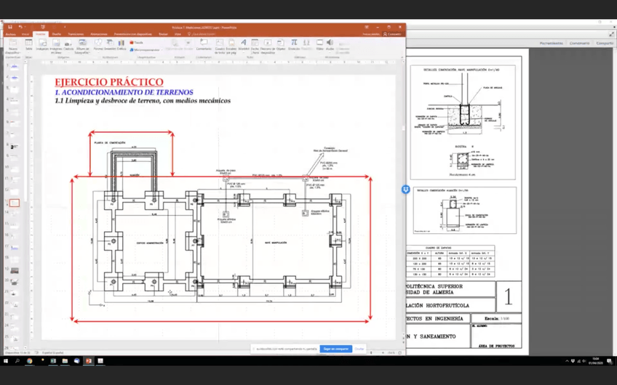Select the highlighted slide thumbnail in the panel
This screenshot has width=617, height=385.
(14, 203)
